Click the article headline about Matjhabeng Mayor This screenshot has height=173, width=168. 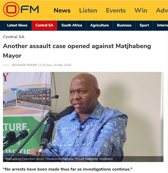(x=77, y=51)
